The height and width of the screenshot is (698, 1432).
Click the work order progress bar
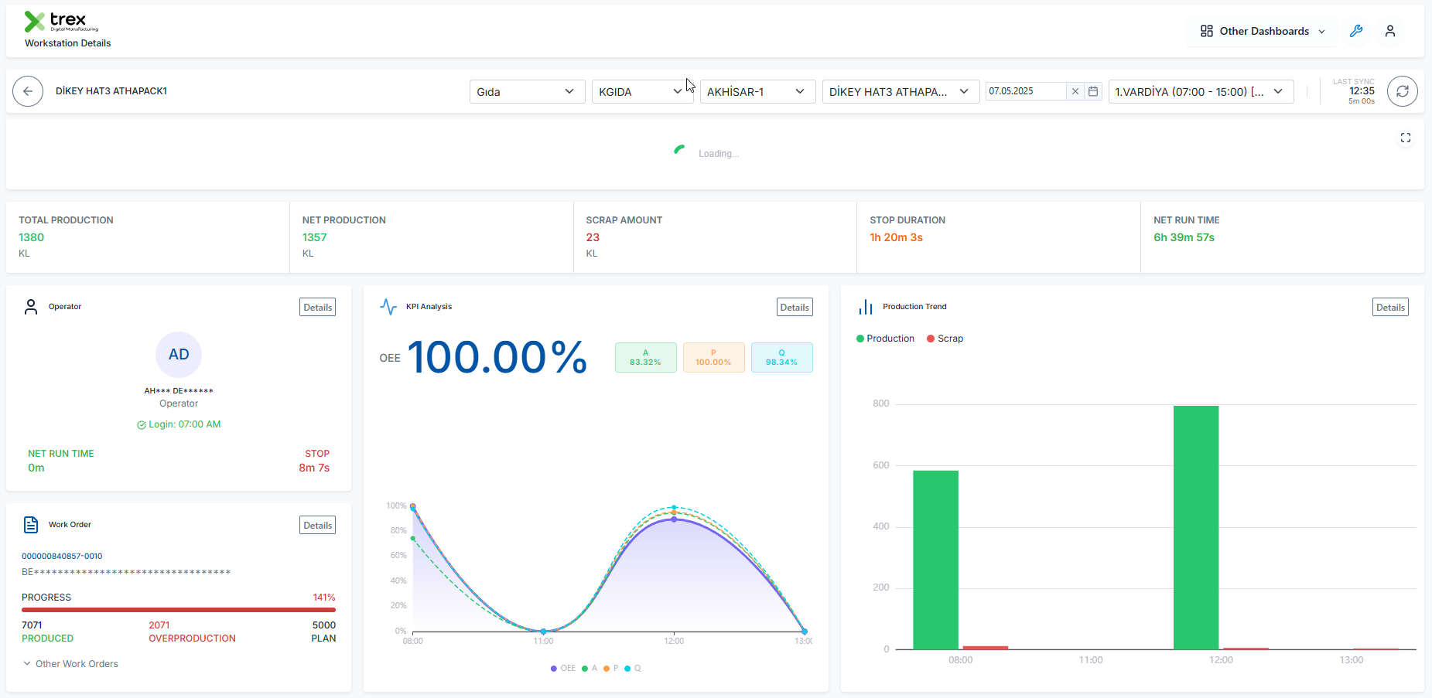point(179,610)
